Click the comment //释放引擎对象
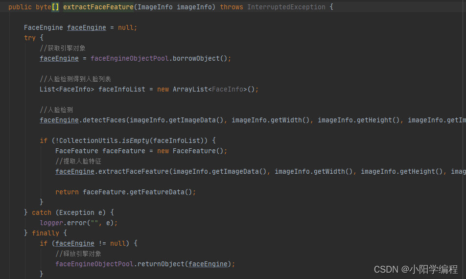 (x=78, y=254)
